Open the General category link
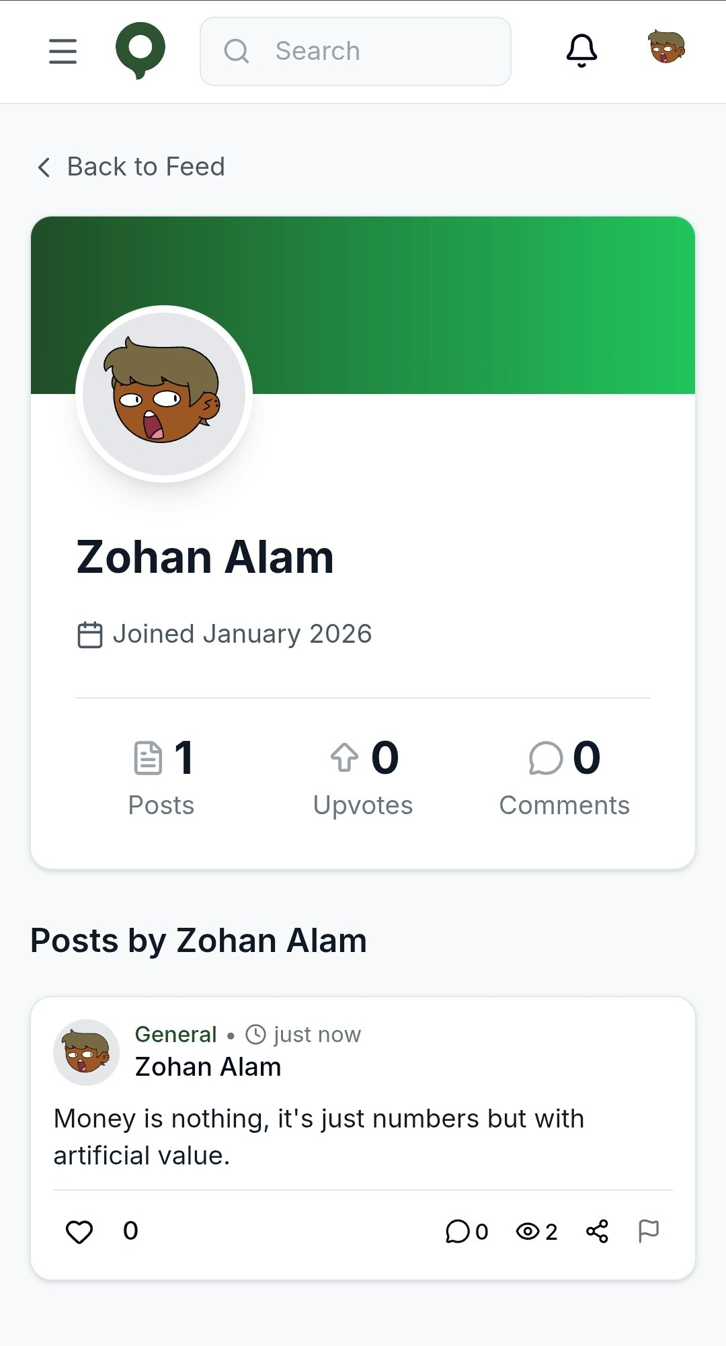This screenshot has width=726, height=1346. coord(175,1034)
